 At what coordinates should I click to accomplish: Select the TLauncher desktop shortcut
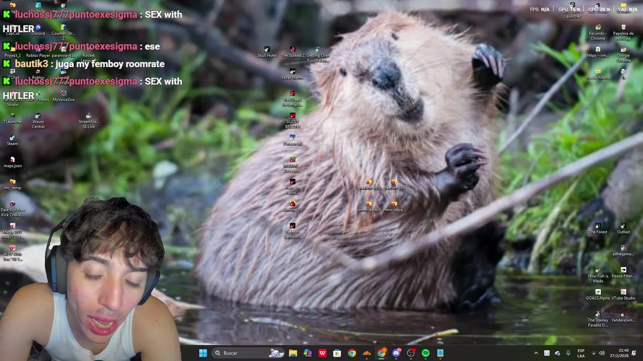tap(13, 118)
